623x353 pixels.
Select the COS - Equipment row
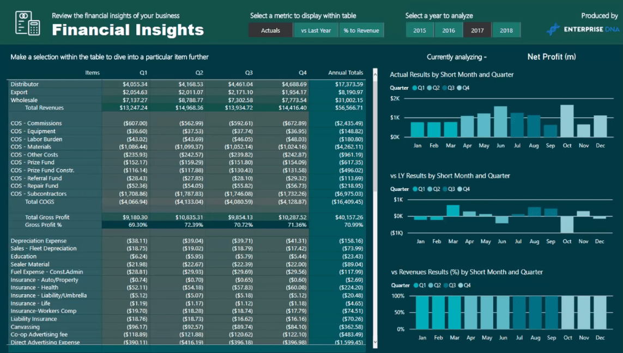point(186,131)
